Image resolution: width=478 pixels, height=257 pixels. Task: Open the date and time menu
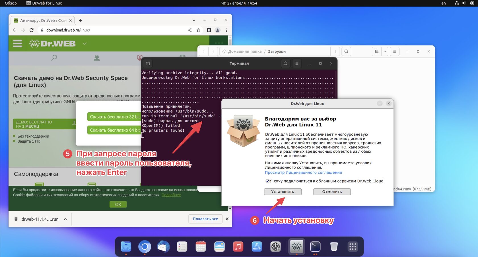tap(239, 3)
